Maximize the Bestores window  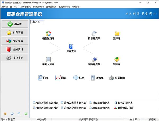[148, 3]
